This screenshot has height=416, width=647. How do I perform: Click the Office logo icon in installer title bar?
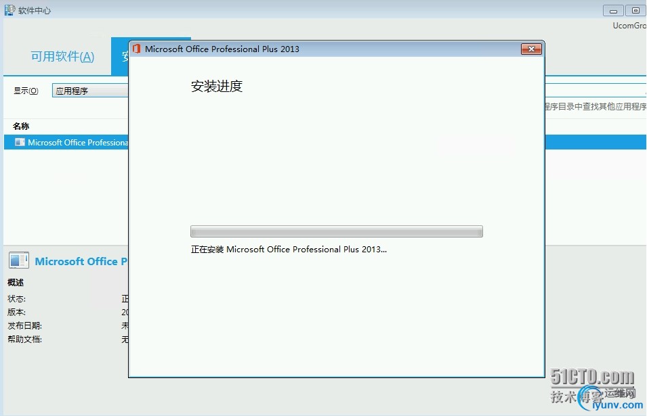[137, 49]
